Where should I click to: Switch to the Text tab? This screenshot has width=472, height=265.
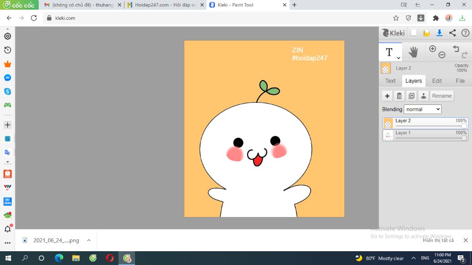390,81
